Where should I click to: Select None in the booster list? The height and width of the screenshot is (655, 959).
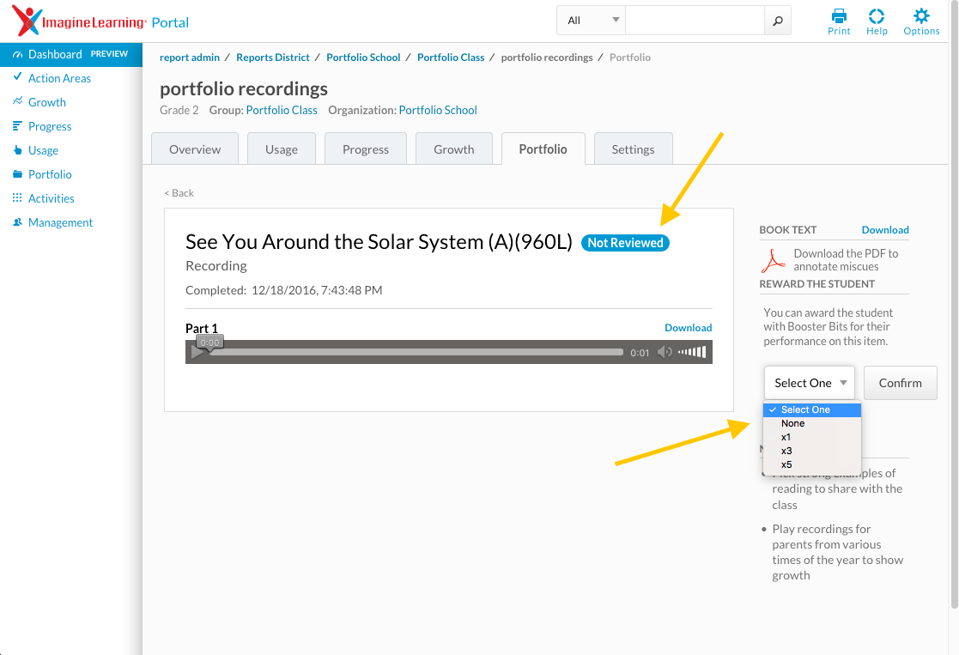coord(792,423)
